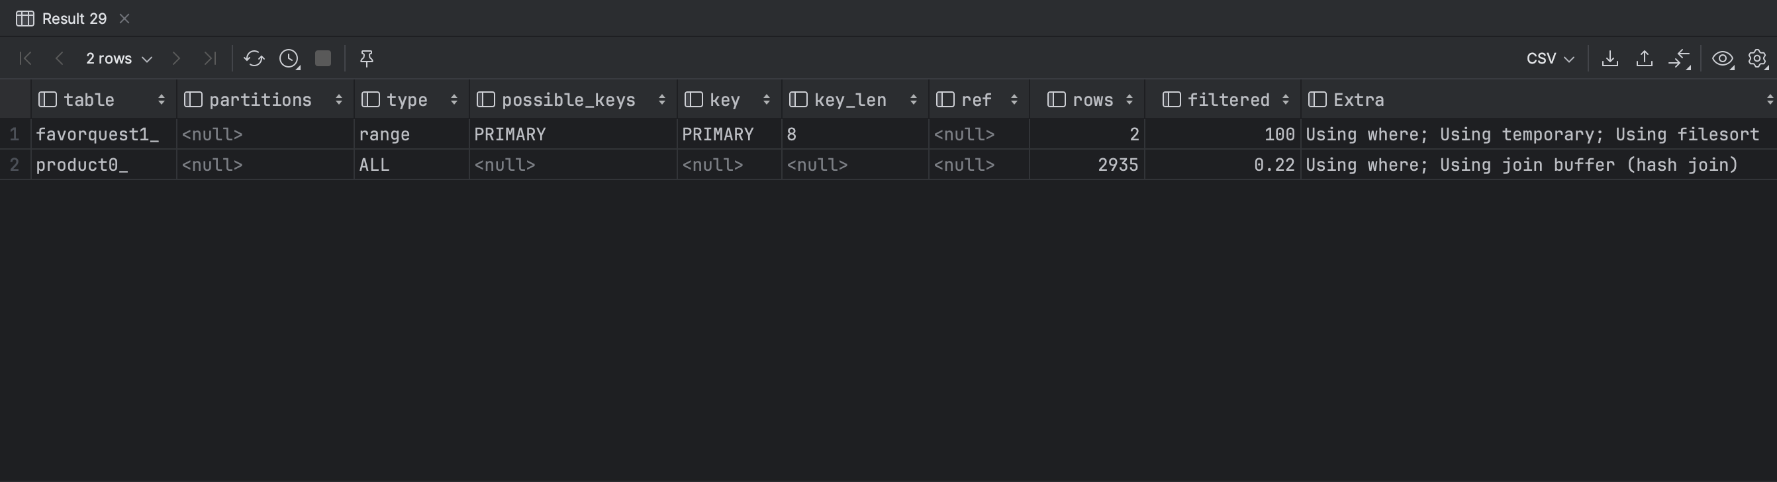Image resolution: width=1777 pixels, height=482 pixels.
Task: Sort by the table column header
Action: tap(103, 100)
